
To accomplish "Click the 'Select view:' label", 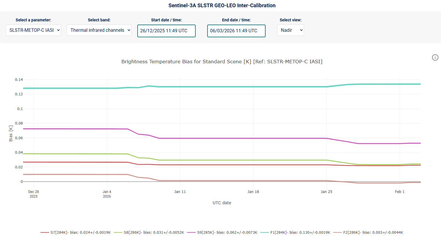I will 290,20.
